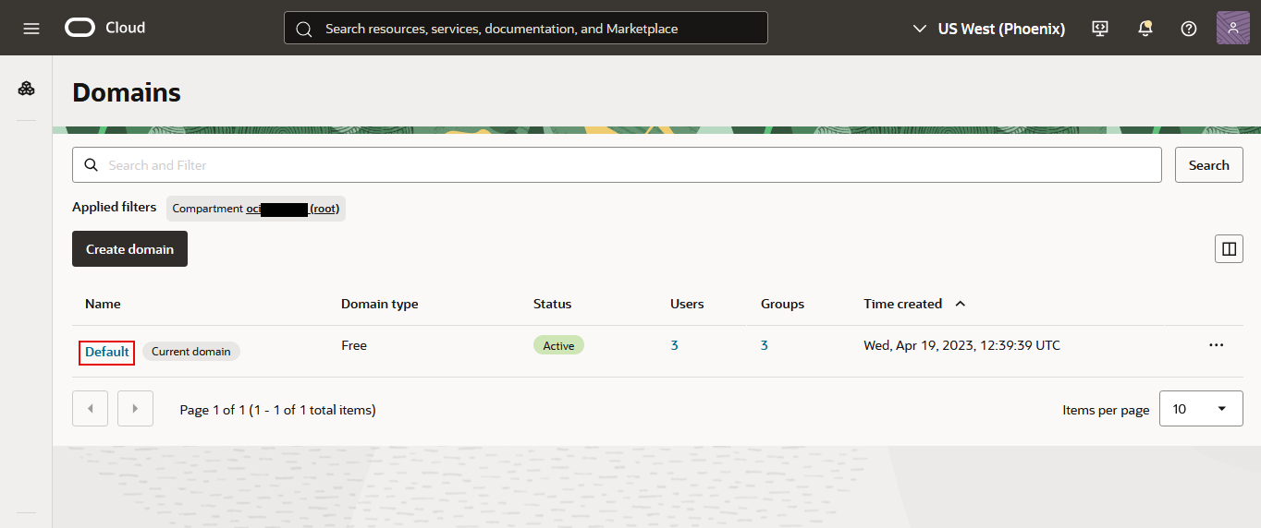Open the hamburger navigation menu
1261x528 pixels.
(31, 29)
